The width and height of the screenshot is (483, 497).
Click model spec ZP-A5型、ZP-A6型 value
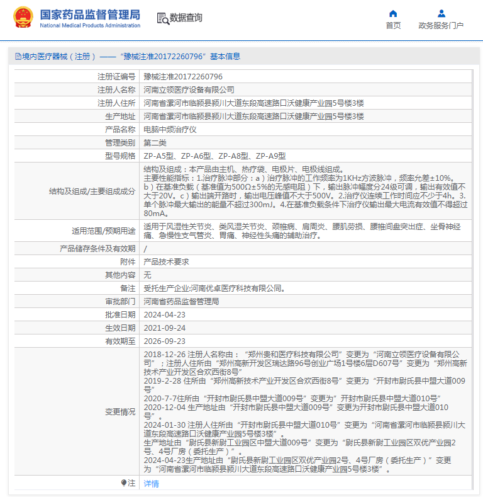pyautogui.click(x=214, y=156)
